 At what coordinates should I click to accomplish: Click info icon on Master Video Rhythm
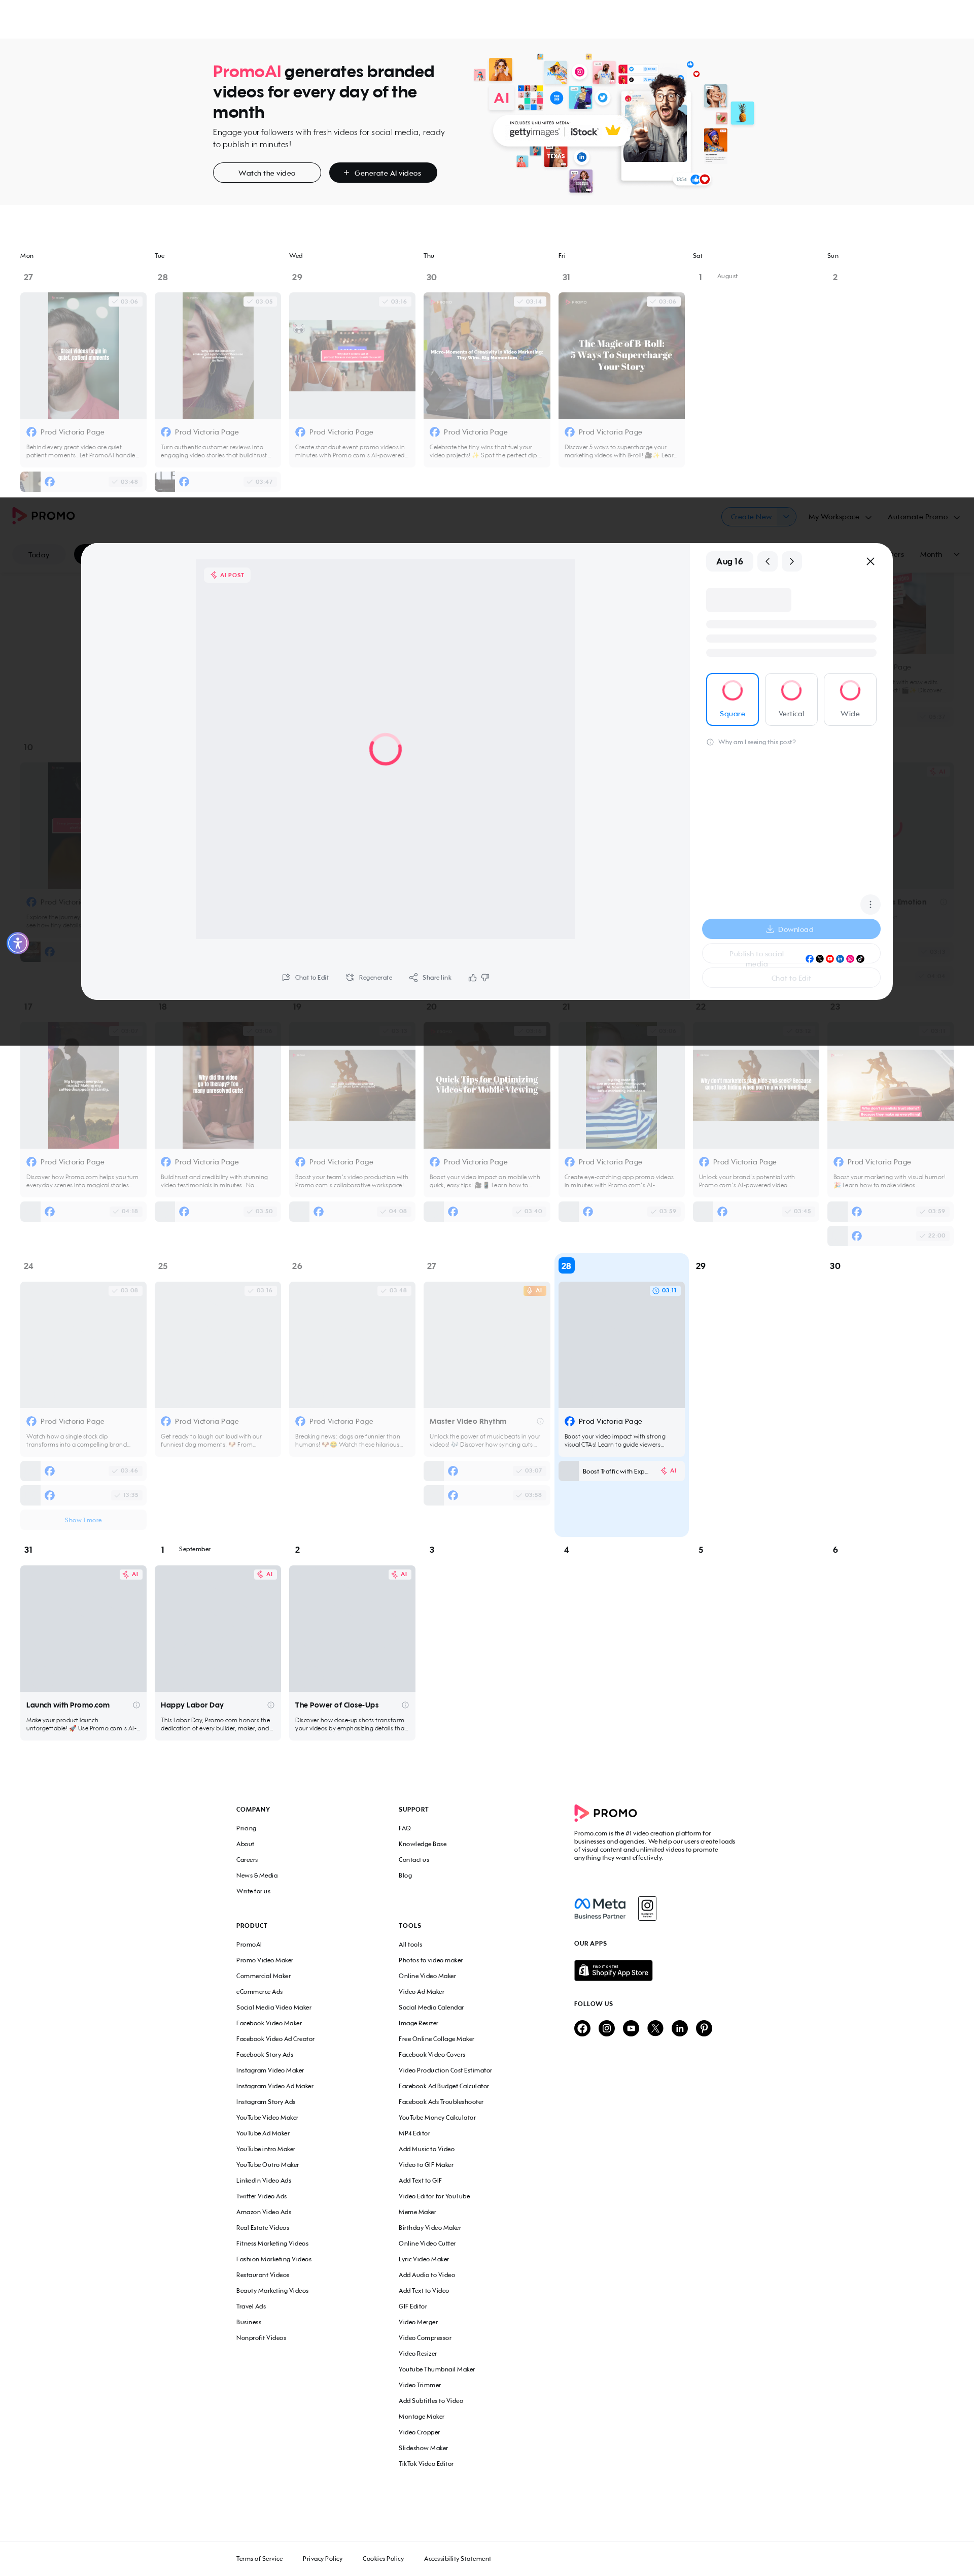[540, 1421]
